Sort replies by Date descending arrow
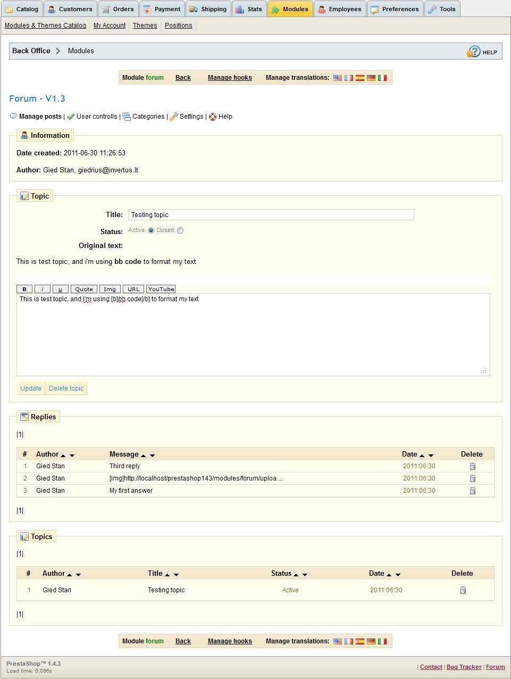 (431, 456)
